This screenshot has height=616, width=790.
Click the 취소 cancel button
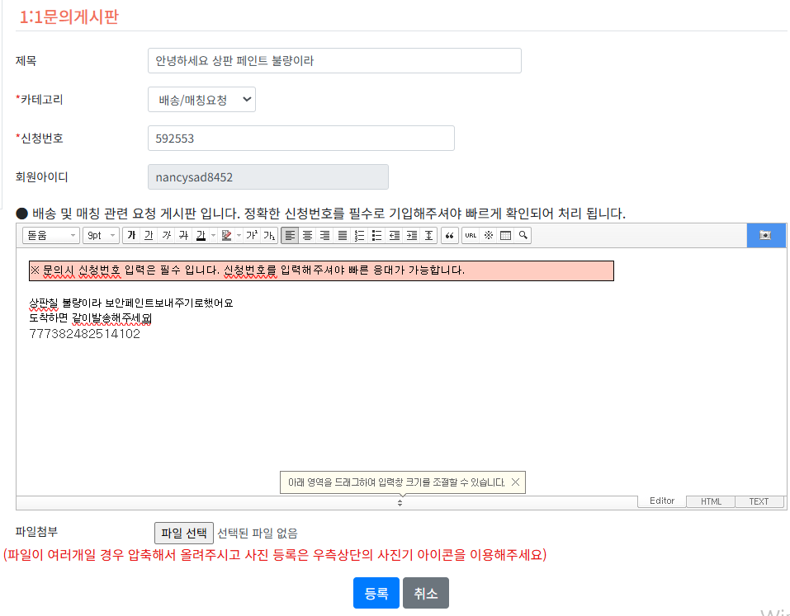[x=426, y=593]
